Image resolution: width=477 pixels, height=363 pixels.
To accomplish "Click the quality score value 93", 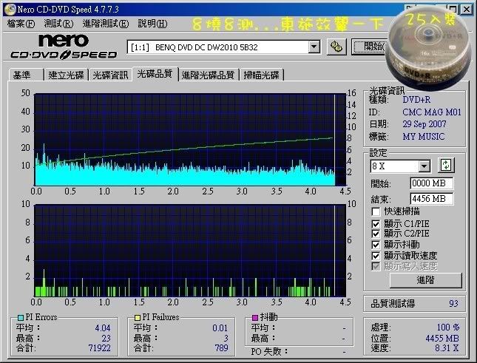I will click(x=453, y=303).
